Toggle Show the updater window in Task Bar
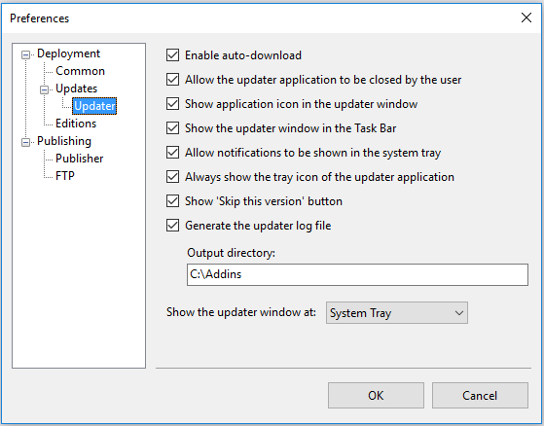This screenshot has width=544, height=426. click(x=173, y=128)
